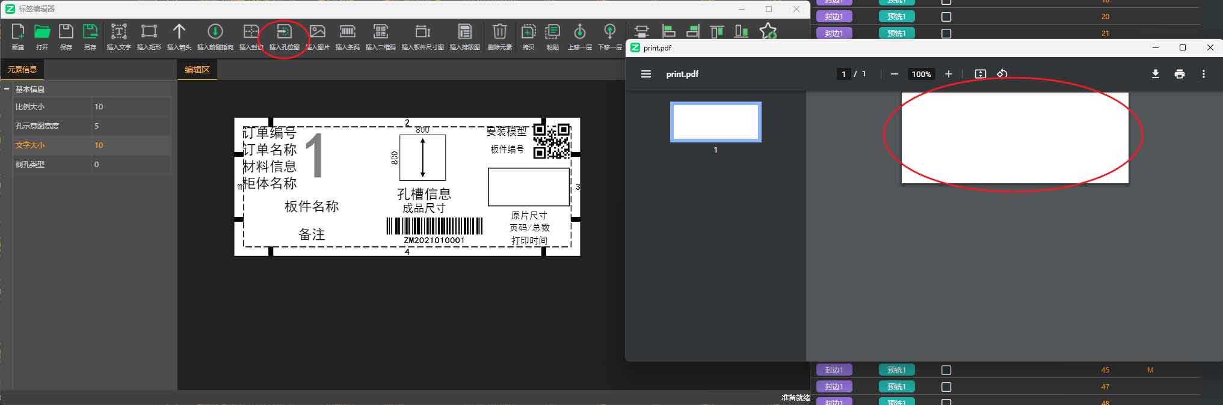
Task: Edit the 比例大小 value field
Action: [x=131, y=106]
